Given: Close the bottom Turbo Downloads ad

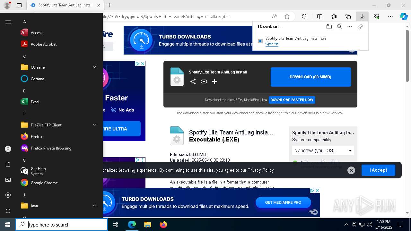Looking at the screenshot, I should pyautogui.click(x=317, y=191).
